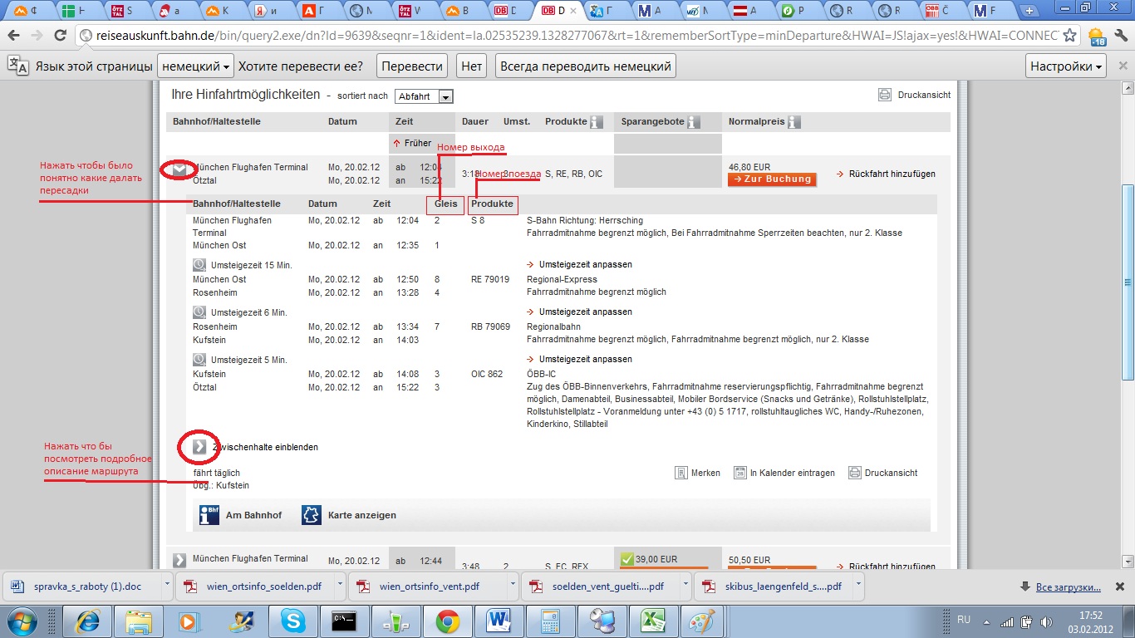Screen dimensions: 1135x638
Task: Click the Merken notepad icon
Action: pos(681,473)
